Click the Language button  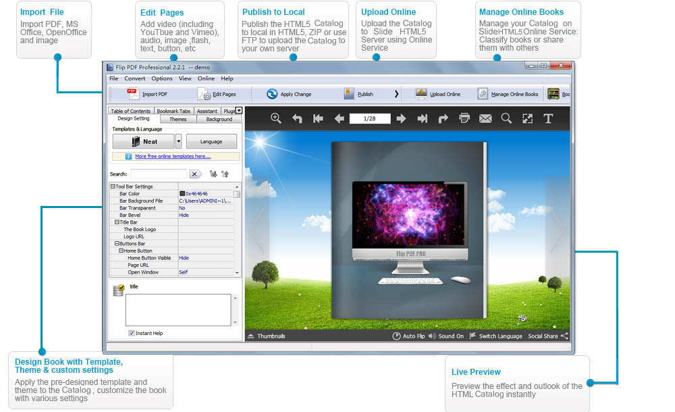pos(211,141)
